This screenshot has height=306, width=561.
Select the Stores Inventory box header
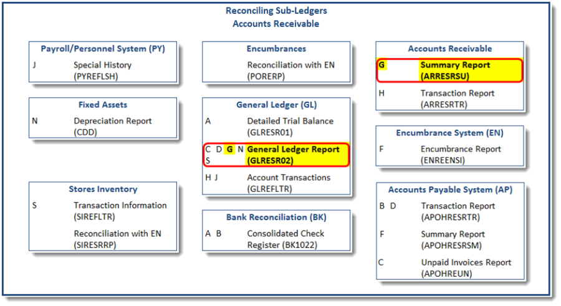[x=103, y=189]
